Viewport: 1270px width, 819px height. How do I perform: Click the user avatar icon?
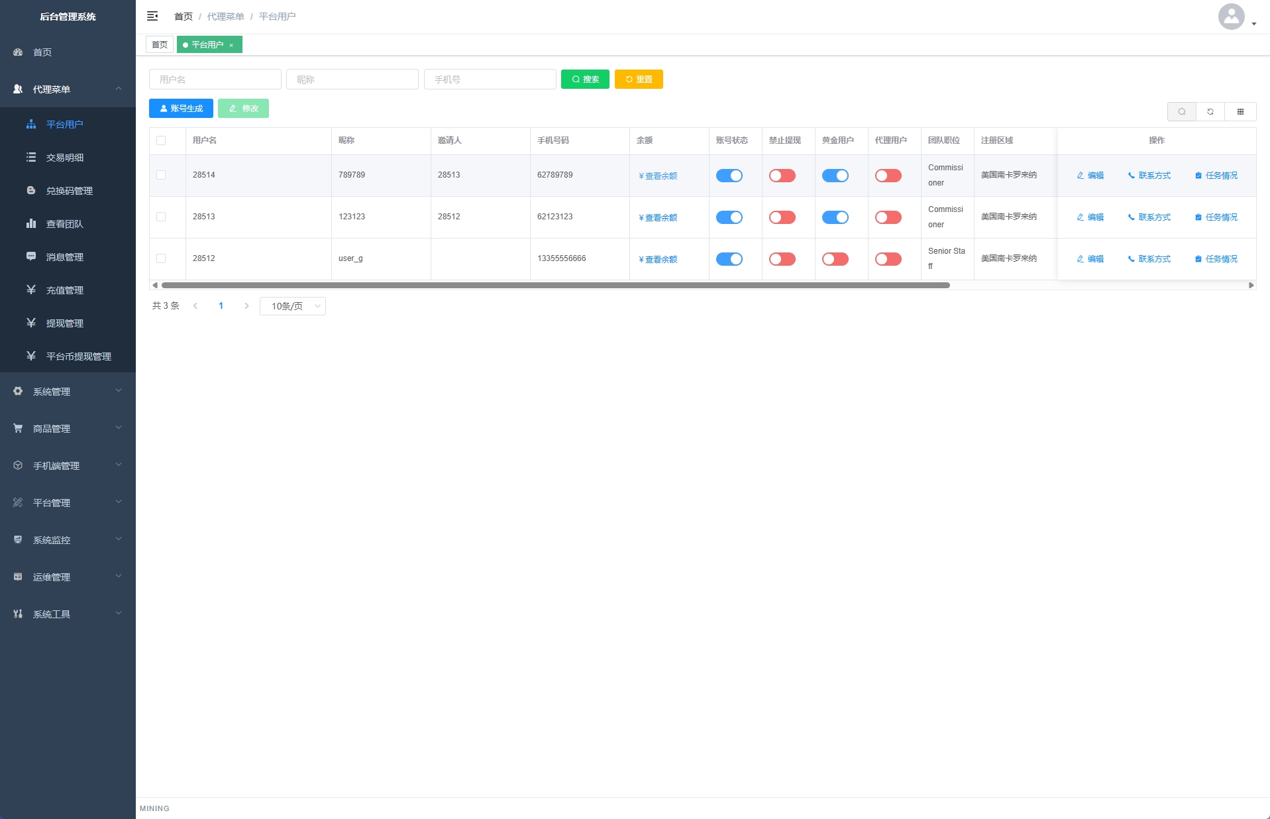click(1231, 17)
